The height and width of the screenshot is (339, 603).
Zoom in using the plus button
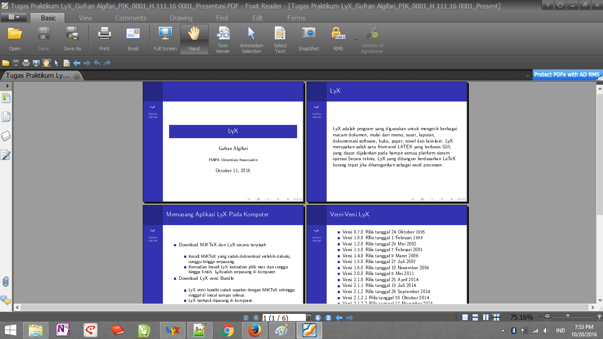(x=599, y=317)
